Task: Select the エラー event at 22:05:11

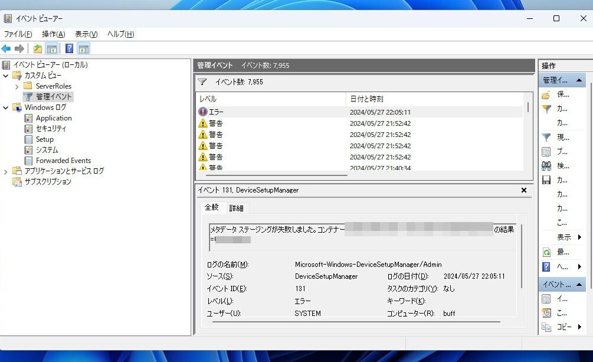Action: 359,112
